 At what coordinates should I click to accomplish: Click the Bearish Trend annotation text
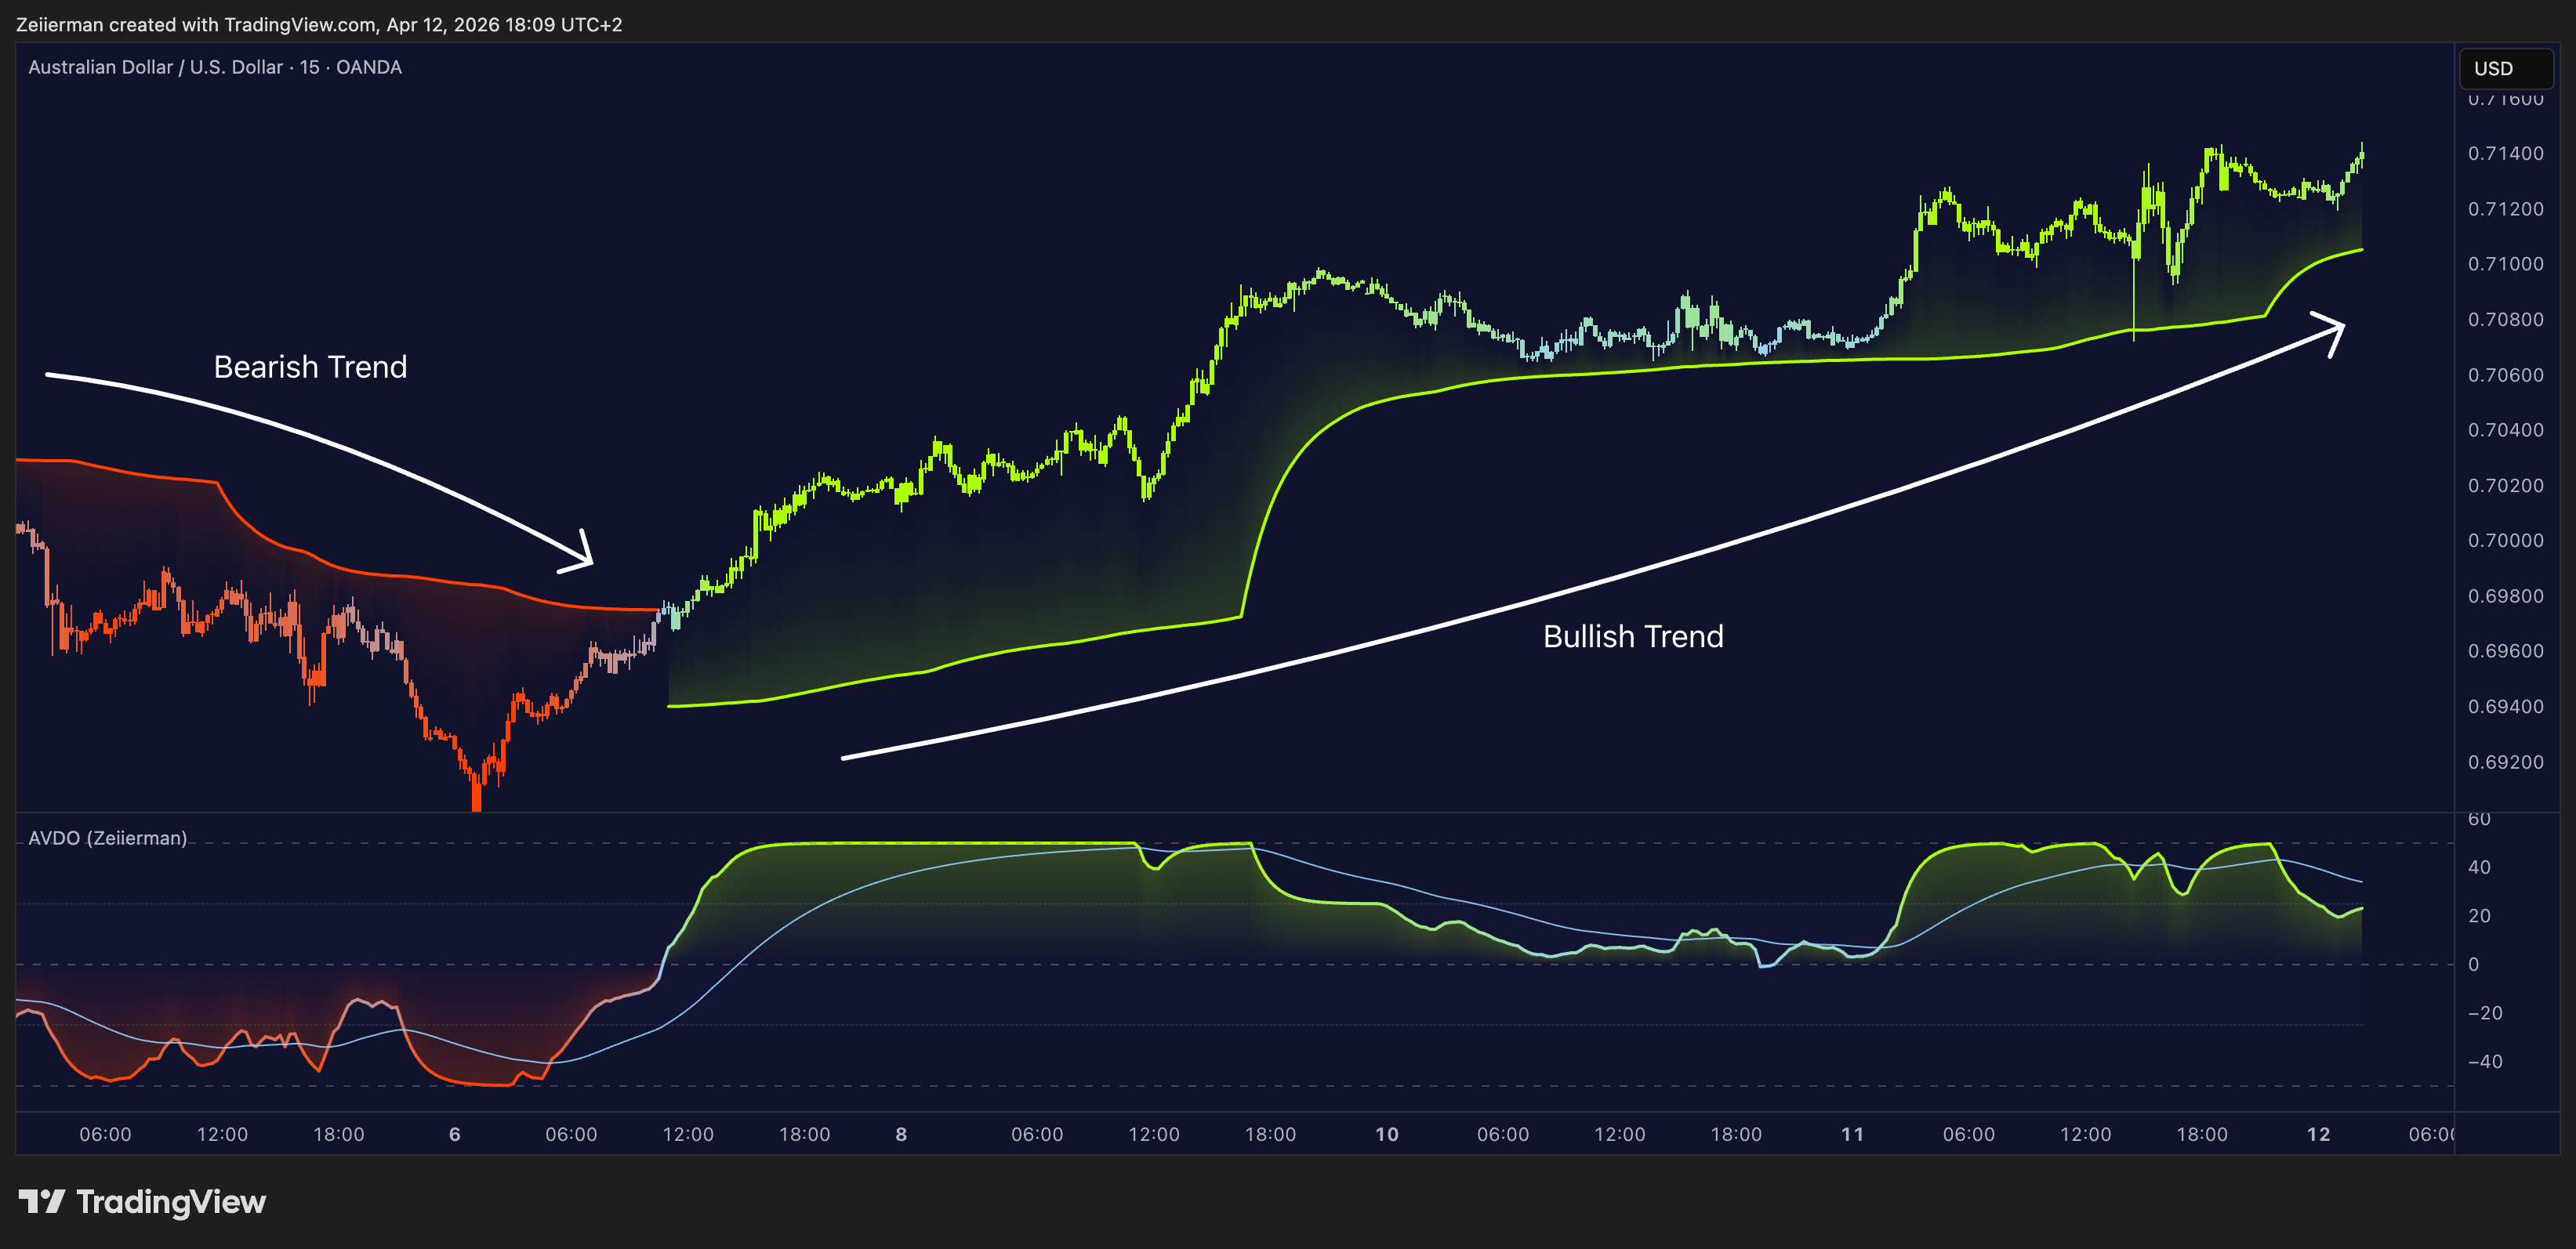point(310,367)
